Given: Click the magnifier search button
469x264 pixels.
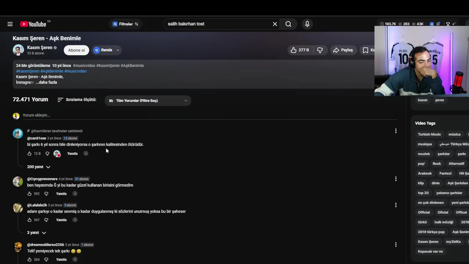Looking at the screenshot, I should tap(288, 24).
